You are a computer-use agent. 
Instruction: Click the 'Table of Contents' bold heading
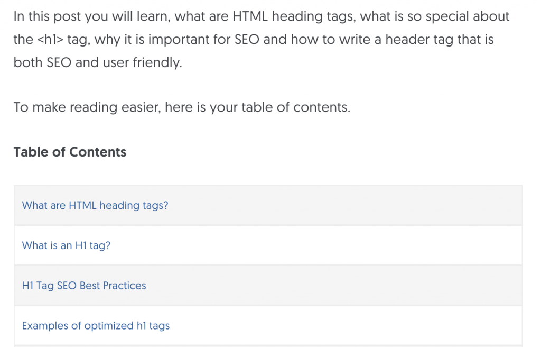[70, 152]
